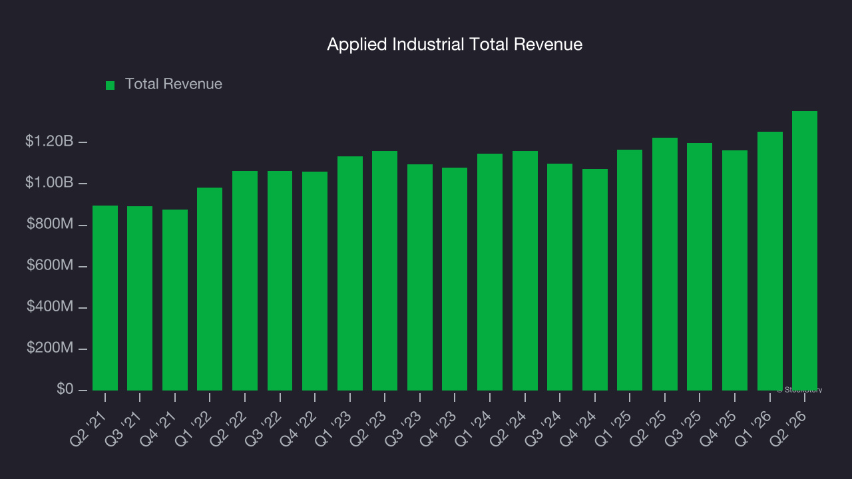
Task: Select the Q3 '23 revenue bar
Action: tap(420, 277)
